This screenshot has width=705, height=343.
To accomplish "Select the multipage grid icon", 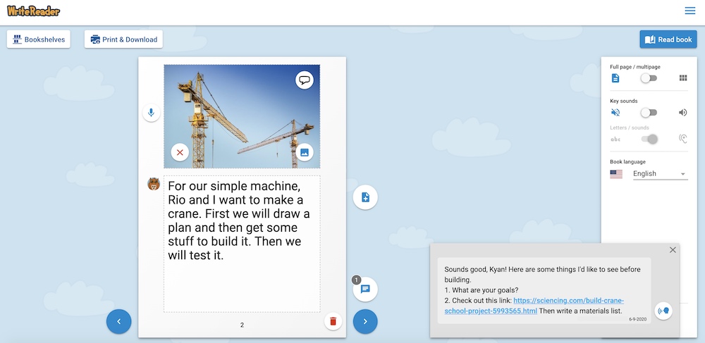I will click(683, 78).
